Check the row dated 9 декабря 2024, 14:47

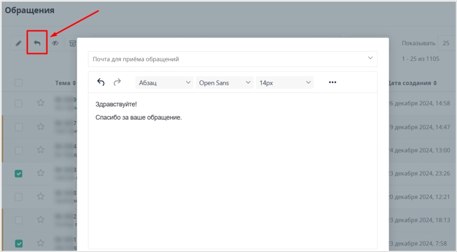tap(18, 127)
